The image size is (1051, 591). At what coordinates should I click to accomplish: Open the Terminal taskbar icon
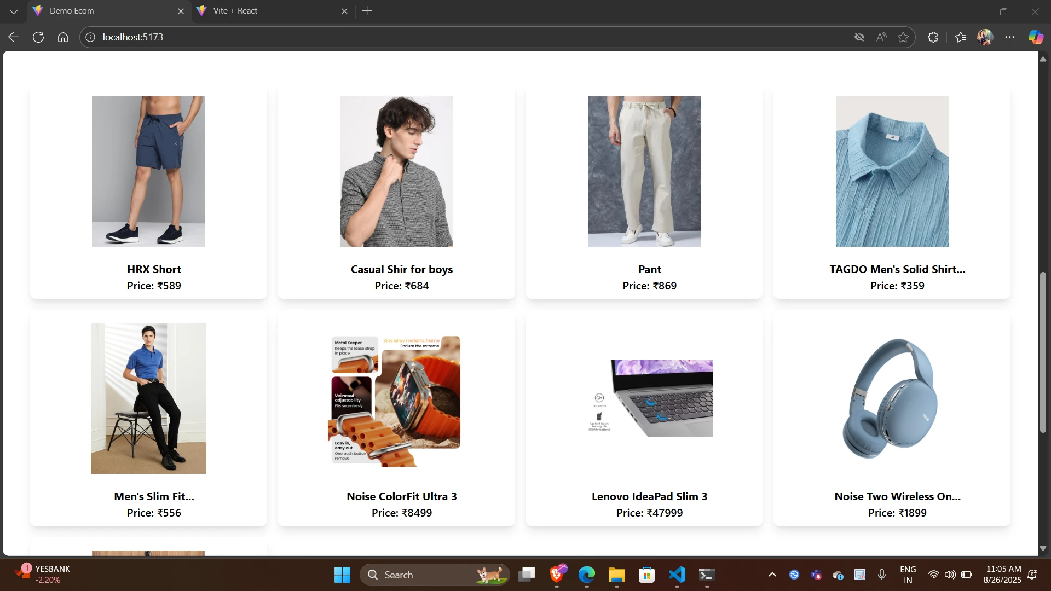(707, 575)
